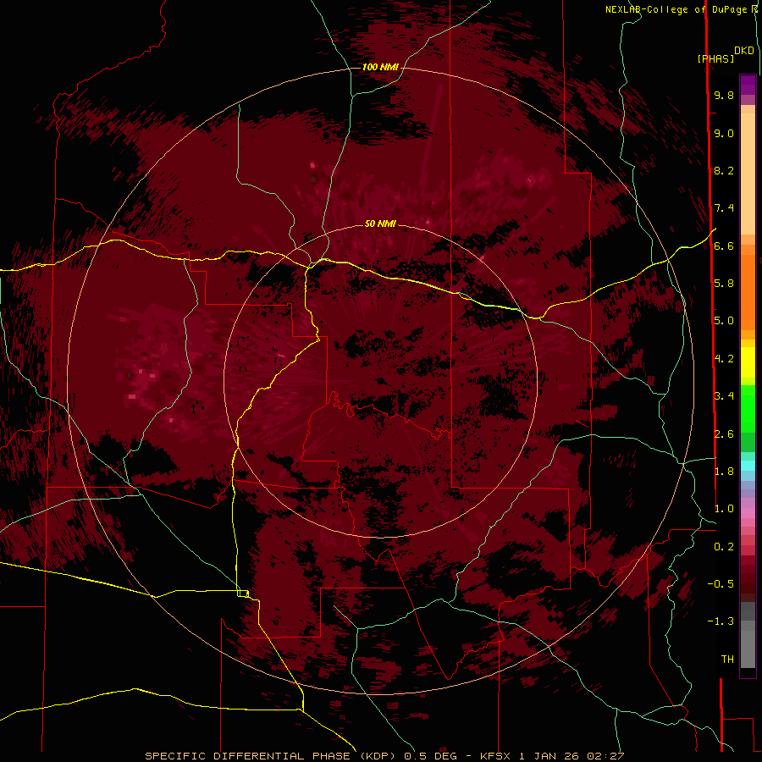Click the 1.8 legend value

pos(724,471)
